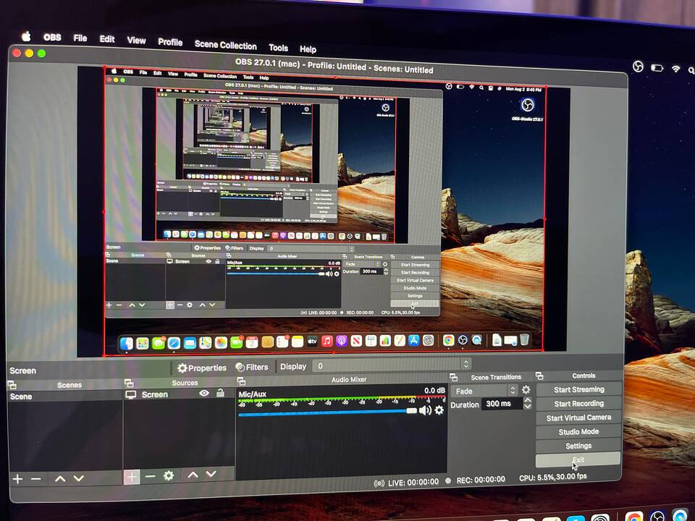Float the Sources dock panel icon
This screenshot has height=521, width=695.
tap(129, 383)
